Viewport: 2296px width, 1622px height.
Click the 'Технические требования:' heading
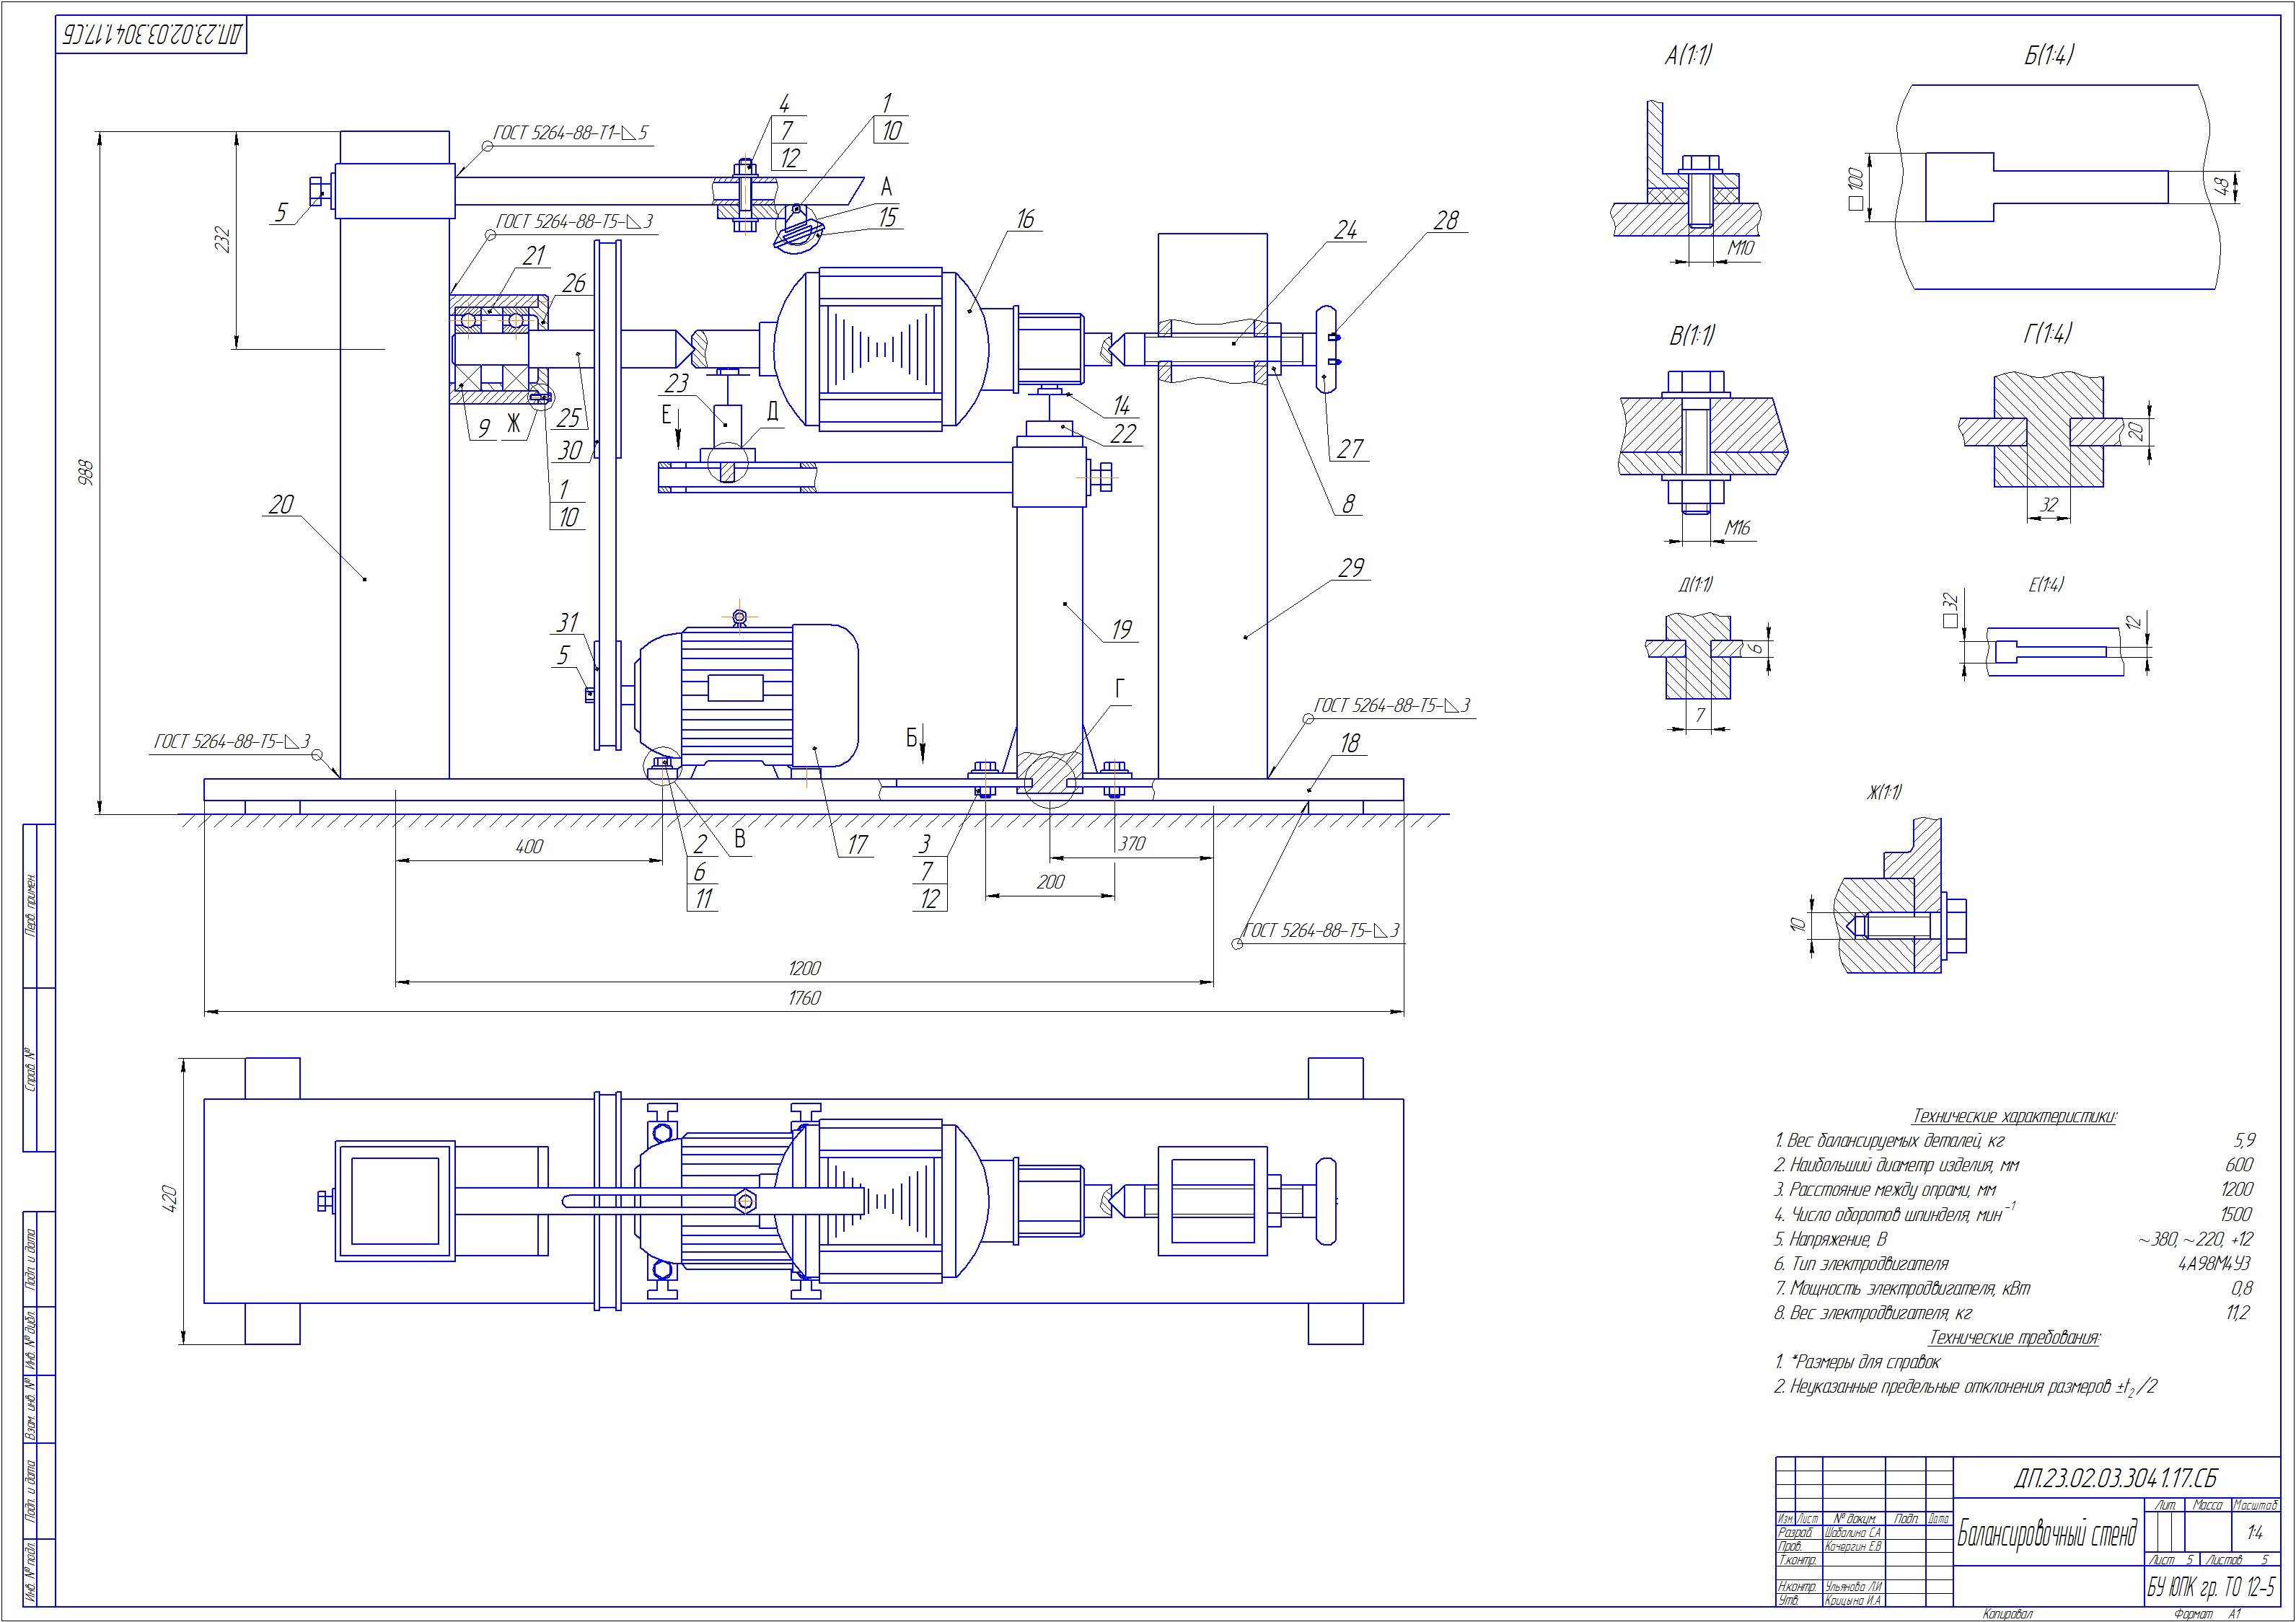[2014, 1338]
